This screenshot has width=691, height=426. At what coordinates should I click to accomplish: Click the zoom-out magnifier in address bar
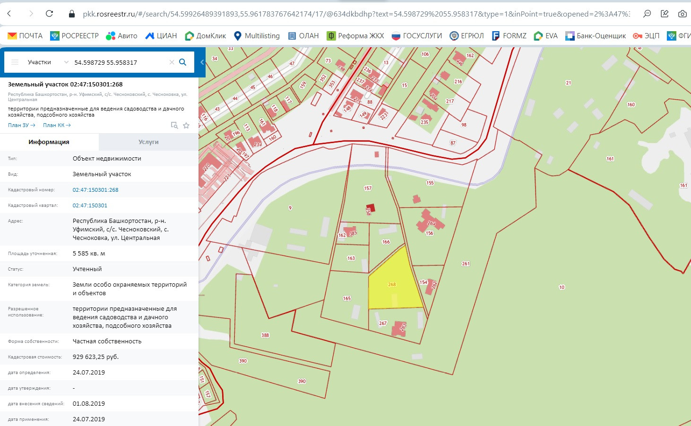(x=647, y=14)
